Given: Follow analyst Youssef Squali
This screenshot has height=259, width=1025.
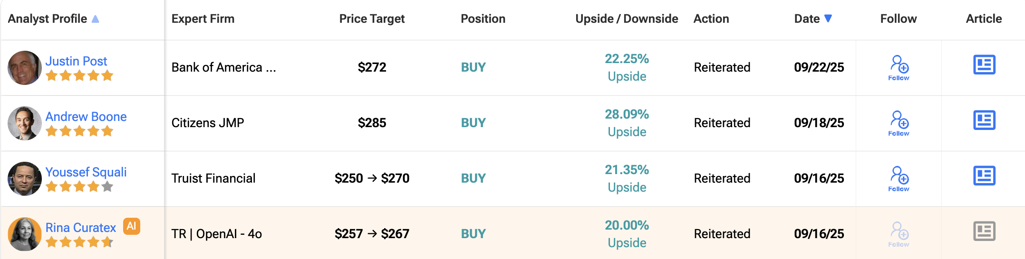Looking at the screenshot, I should [899, 179].
